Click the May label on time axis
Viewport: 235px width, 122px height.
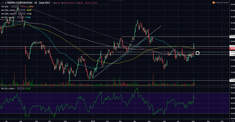click(x=149, y=121)
